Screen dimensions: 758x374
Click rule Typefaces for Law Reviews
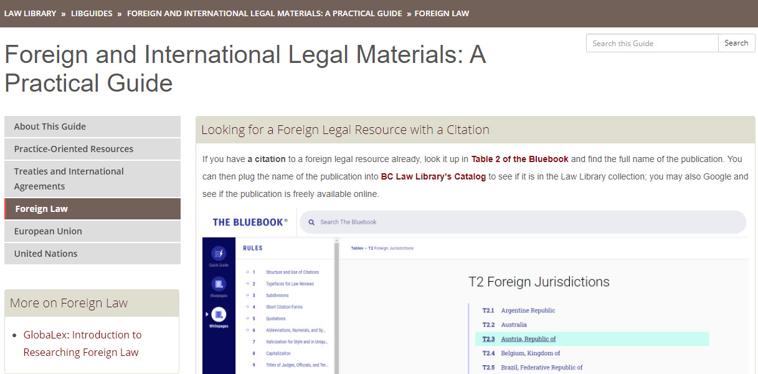coord(290,284)
